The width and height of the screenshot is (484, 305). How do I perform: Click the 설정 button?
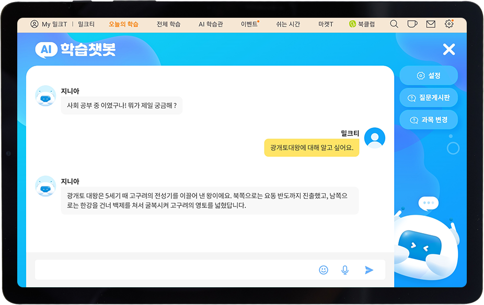tap(429, 76)
